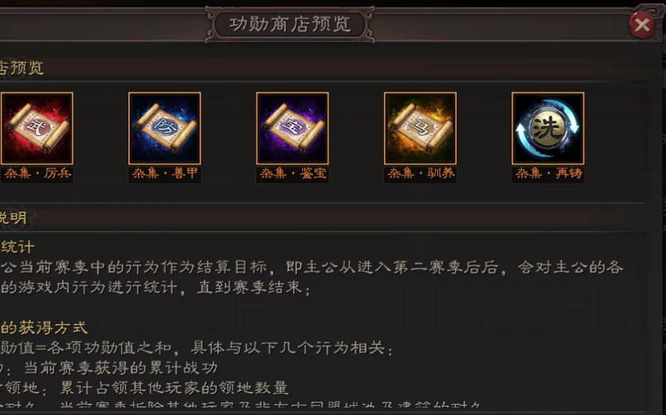The height and width of the screenshot is (415, 666).
Task: Click the 杂集·再铸 item label
Action: (548, 174)
